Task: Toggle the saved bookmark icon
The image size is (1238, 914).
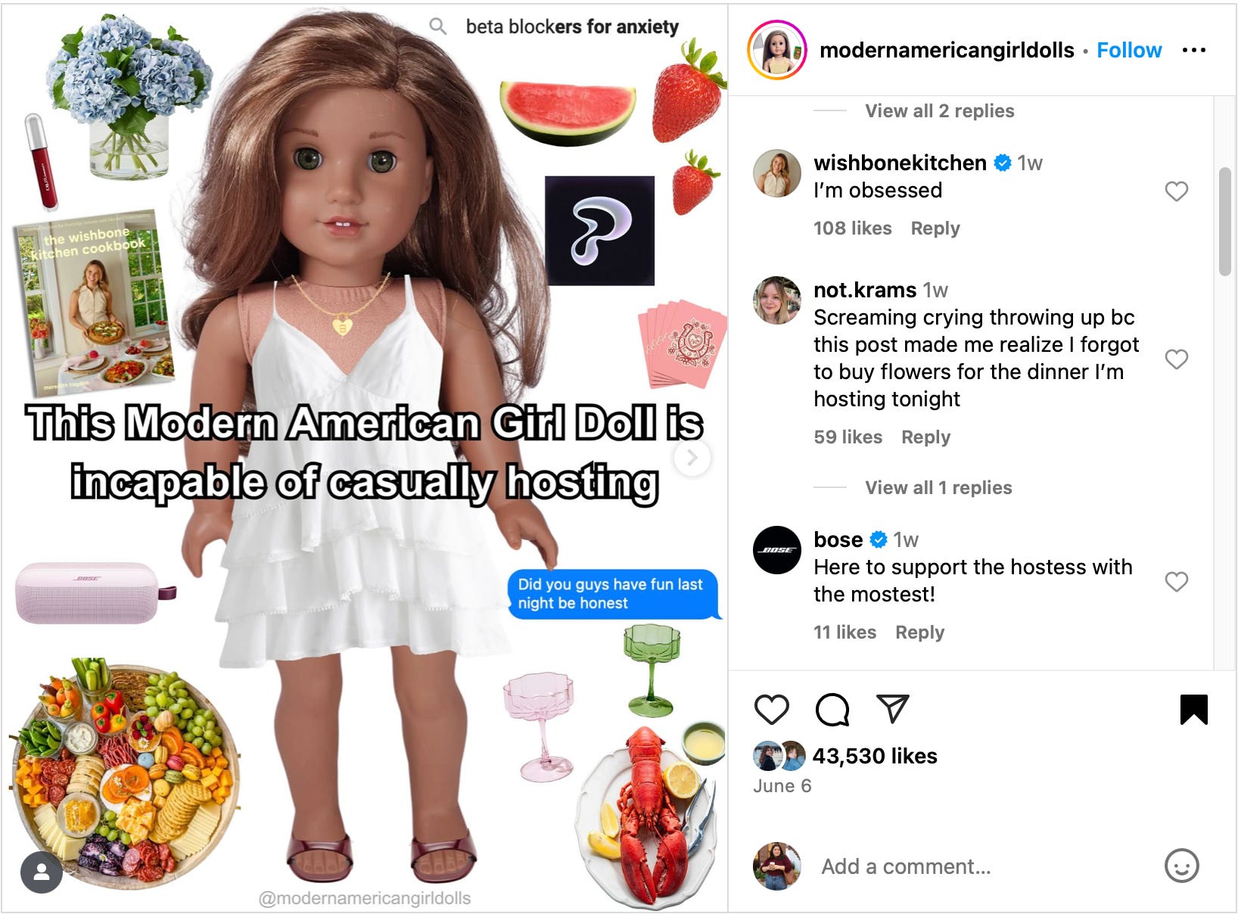Action: (x=1193, y=710)
